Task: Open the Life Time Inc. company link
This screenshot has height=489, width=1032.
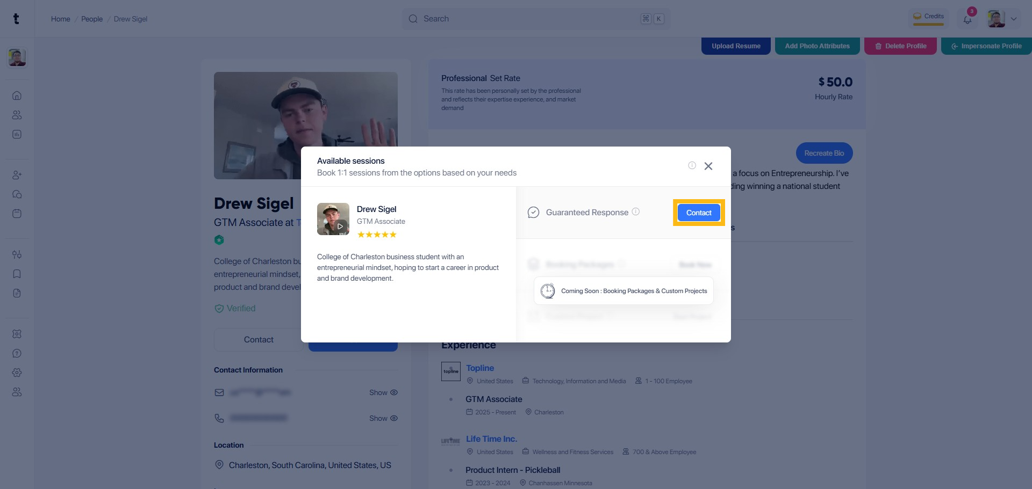Action: coord(491,439)
